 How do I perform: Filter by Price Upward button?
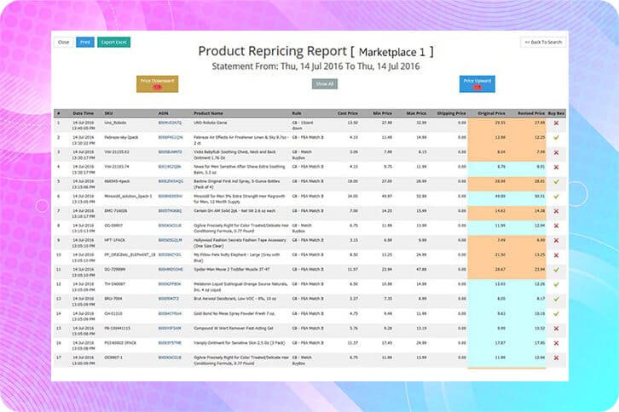pyautogui.click(x=477, y=84)
